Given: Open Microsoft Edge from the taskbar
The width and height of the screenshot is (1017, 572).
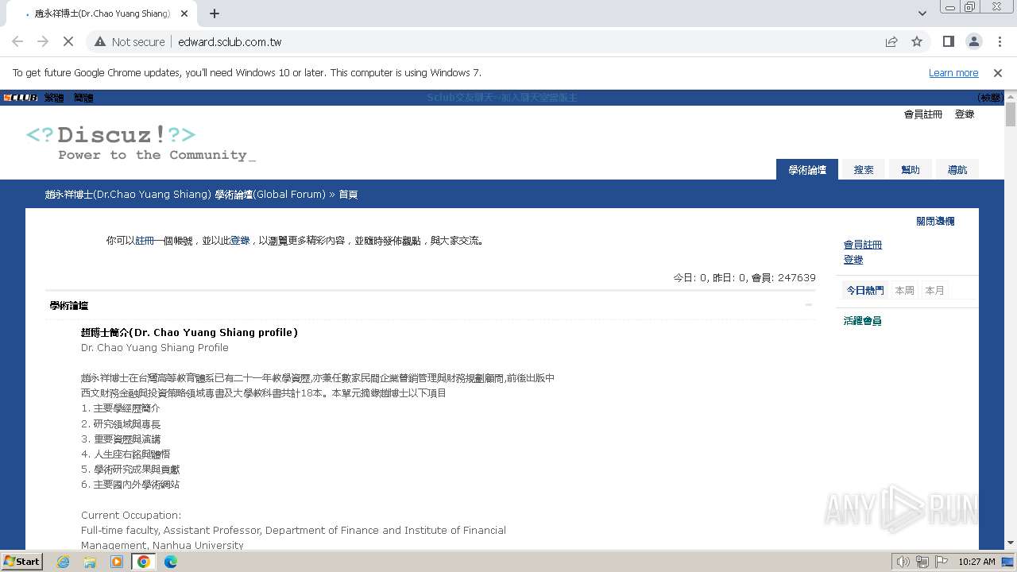Looking at the screenshot, I should [171, 562].
